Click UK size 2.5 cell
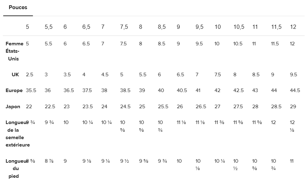Screen dimensions: 306x182 (29, 74)
